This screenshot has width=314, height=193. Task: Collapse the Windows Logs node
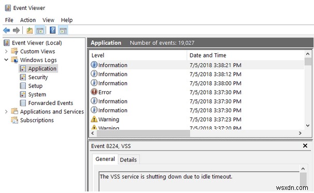click(6, 60)
